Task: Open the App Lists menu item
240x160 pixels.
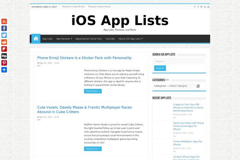Action: [48, 39]
